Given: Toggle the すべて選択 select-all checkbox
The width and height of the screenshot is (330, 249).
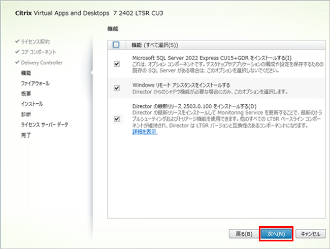Looking at the screenshot, I should tap(116, 45).
